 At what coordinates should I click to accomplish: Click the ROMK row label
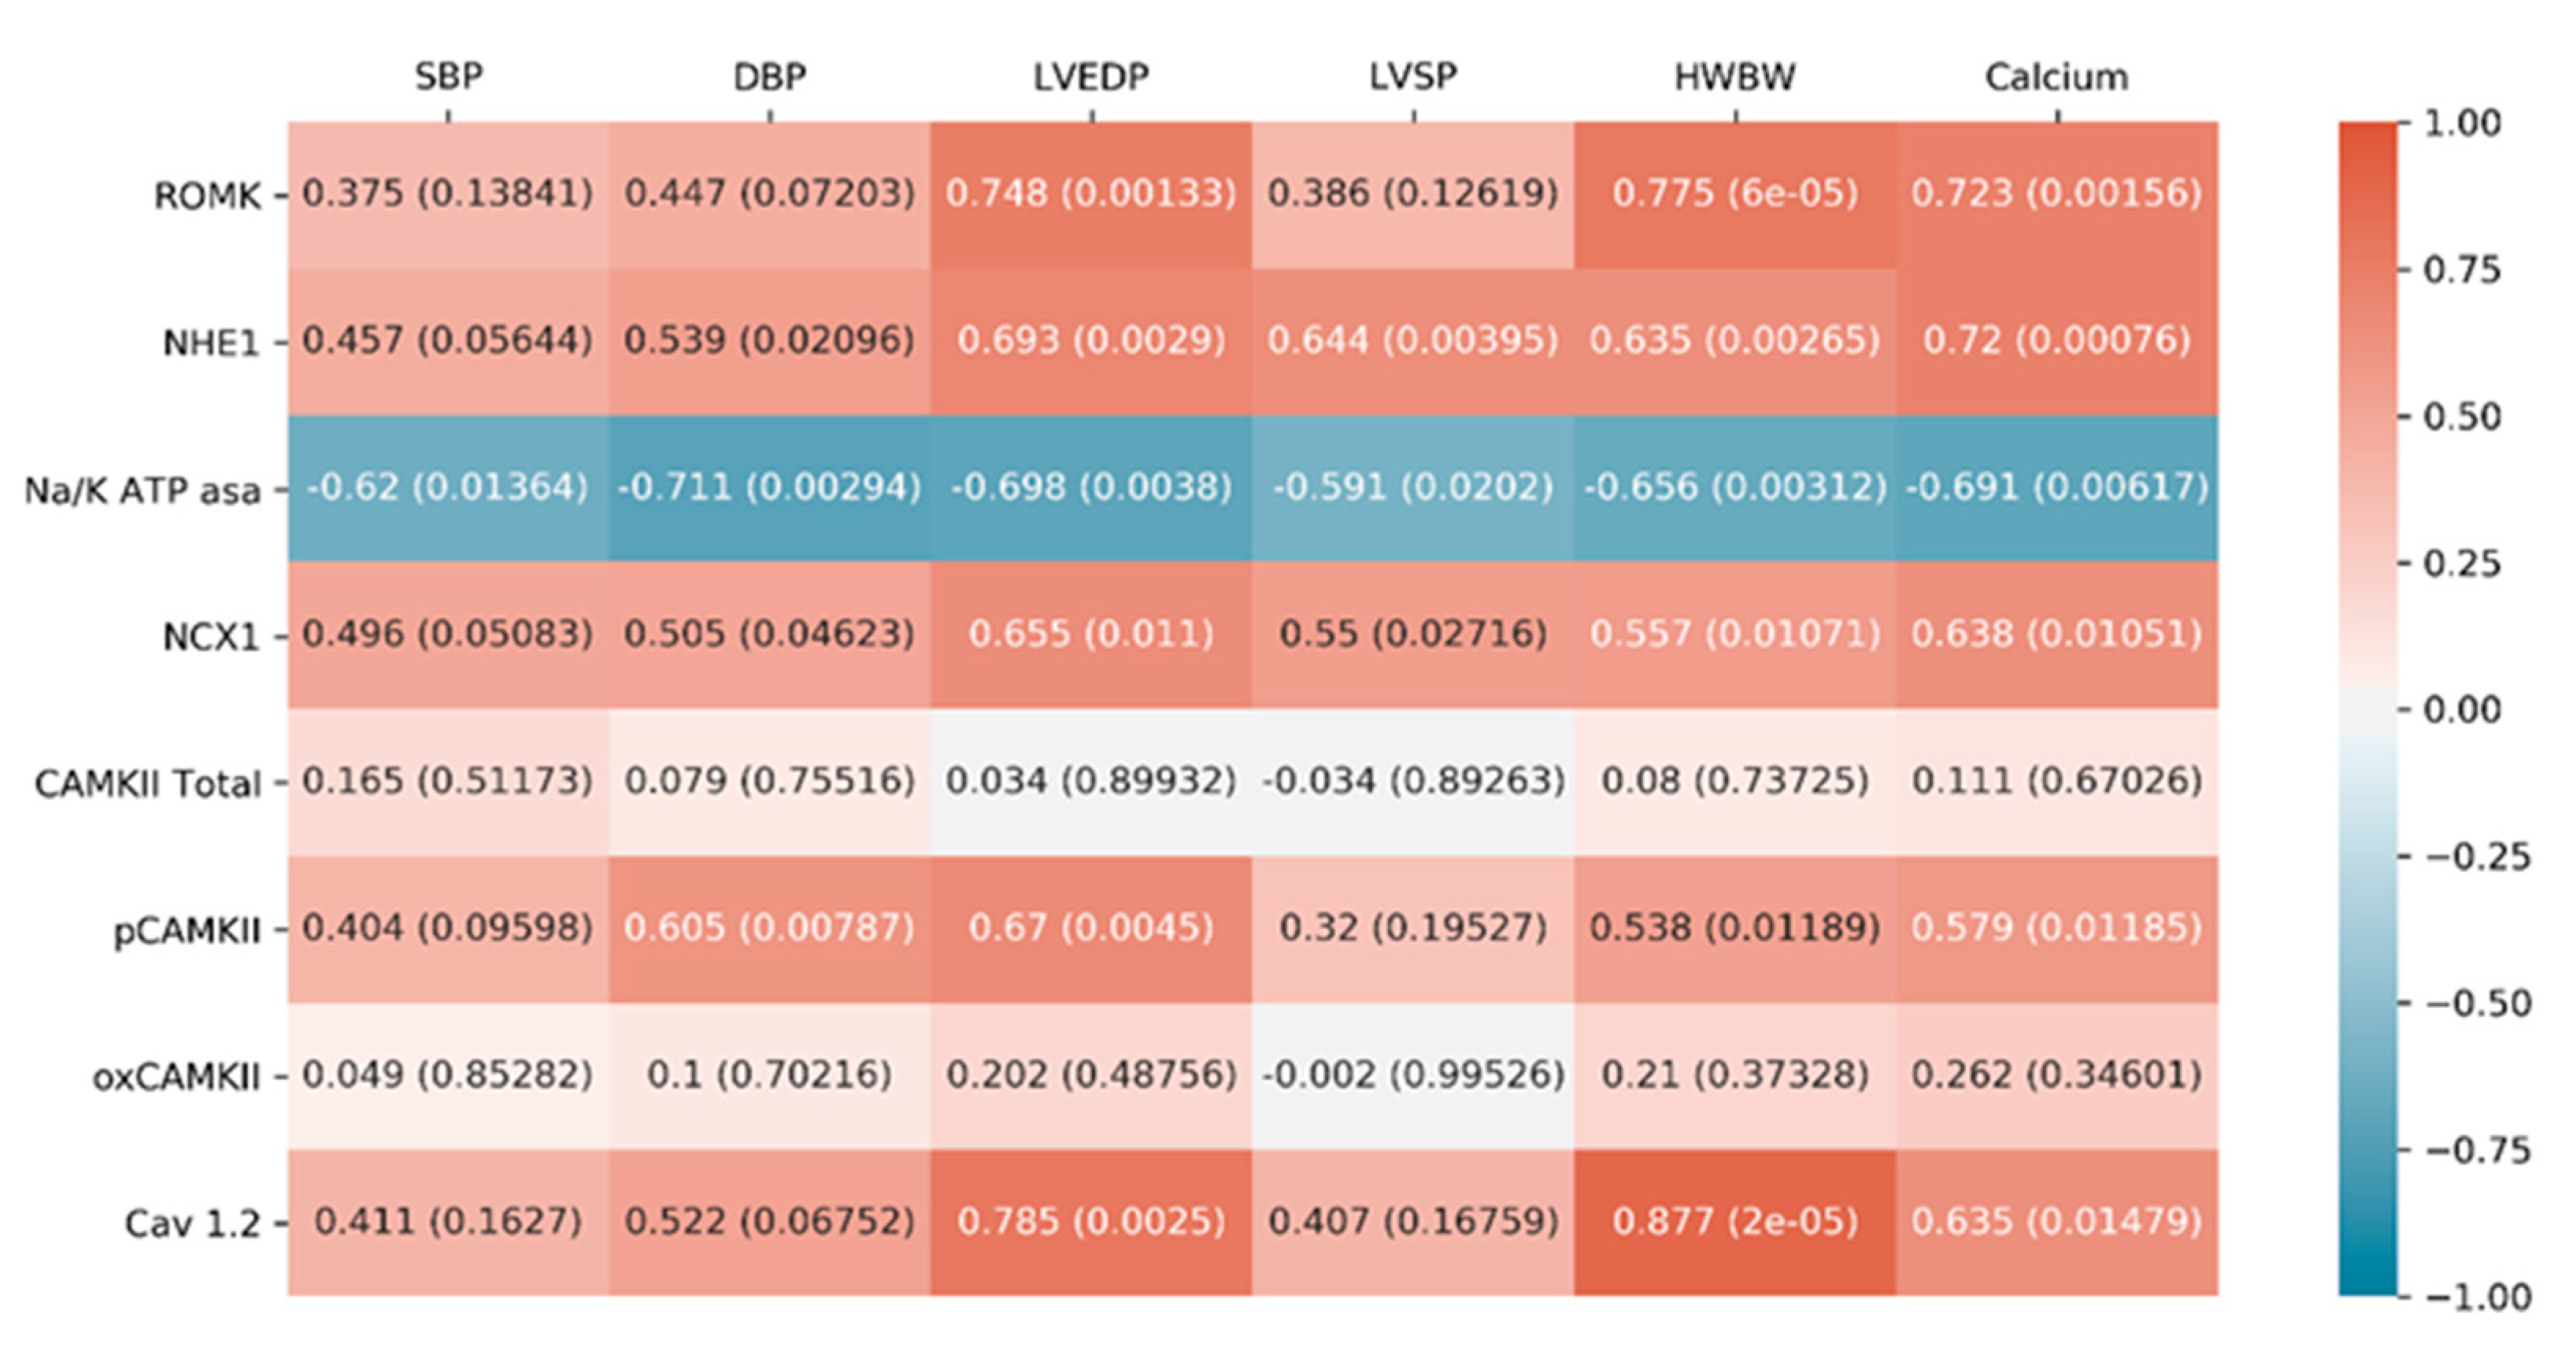coord(207,196)
